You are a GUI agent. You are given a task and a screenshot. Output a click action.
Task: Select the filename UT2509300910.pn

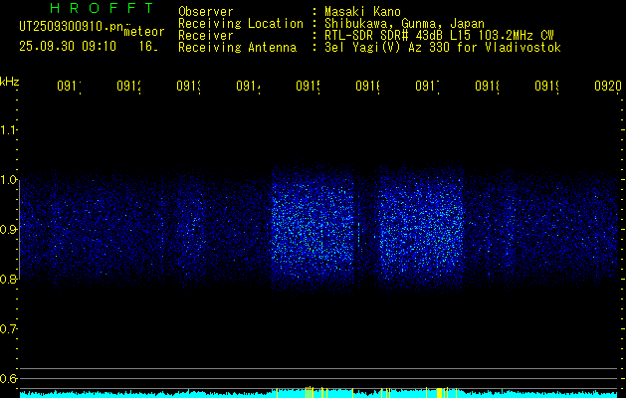[x=72, y=27]
